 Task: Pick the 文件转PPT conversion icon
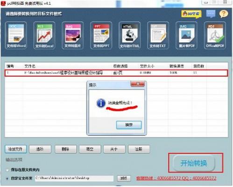click(x=101, y=36)
